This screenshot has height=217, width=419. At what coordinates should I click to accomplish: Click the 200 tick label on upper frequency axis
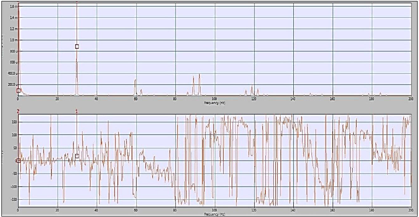point(410,99)
